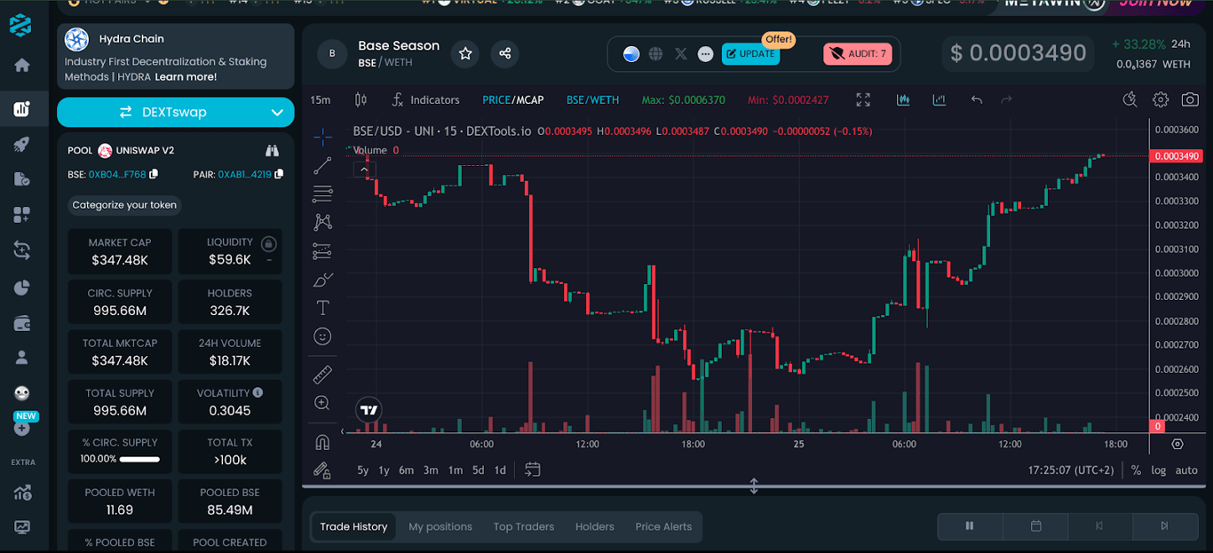The width and height of the screenshot is (1213, 553).
Task: Open the X social link icon
Action: point(680,54)
